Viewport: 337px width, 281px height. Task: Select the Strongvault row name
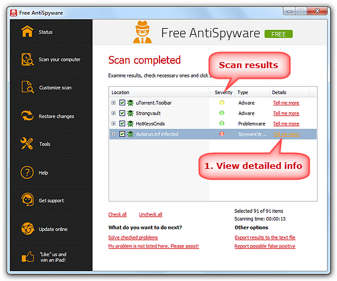click(148, 113)
